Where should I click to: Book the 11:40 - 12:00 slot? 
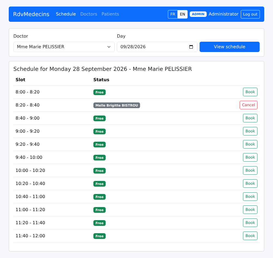[250, 236]
